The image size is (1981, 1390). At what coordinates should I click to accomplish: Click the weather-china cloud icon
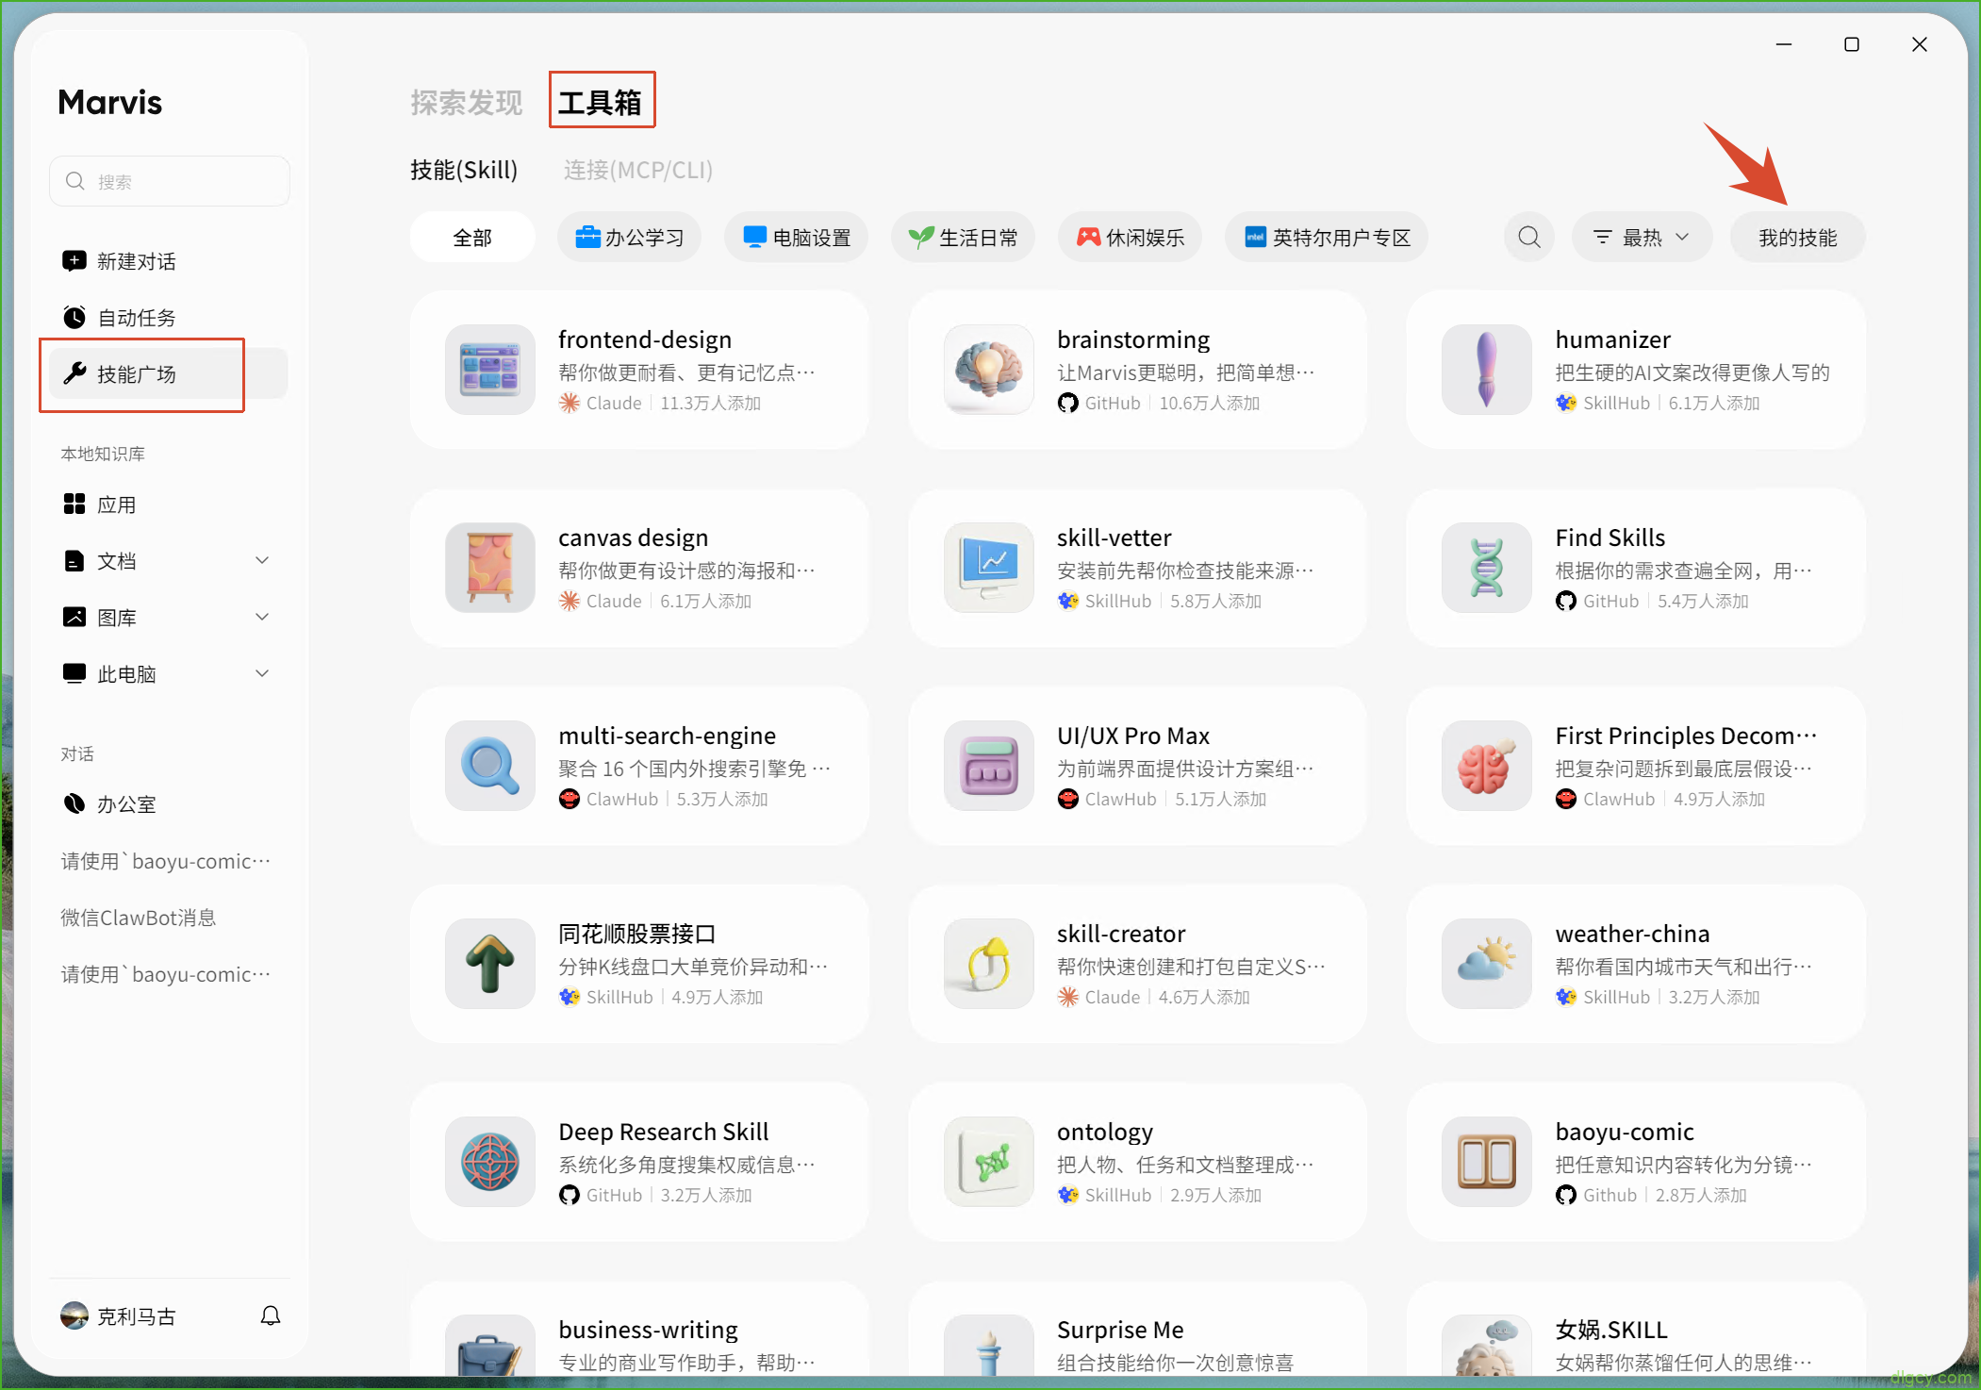1487,964
